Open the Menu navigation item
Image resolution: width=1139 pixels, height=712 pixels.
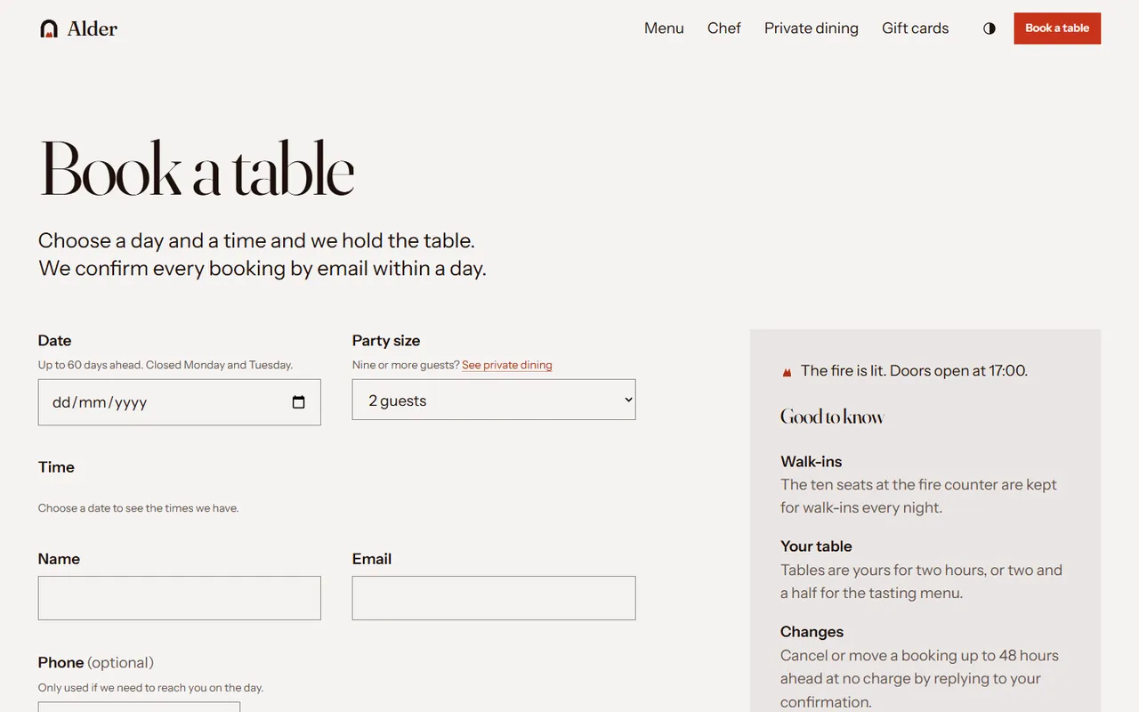click(x=664, y=28)
